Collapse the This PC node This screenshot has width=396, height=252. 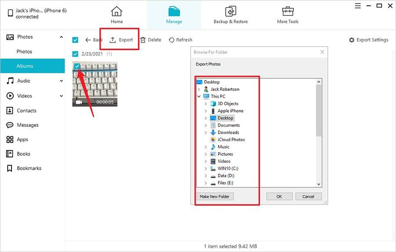click(199, 96)
